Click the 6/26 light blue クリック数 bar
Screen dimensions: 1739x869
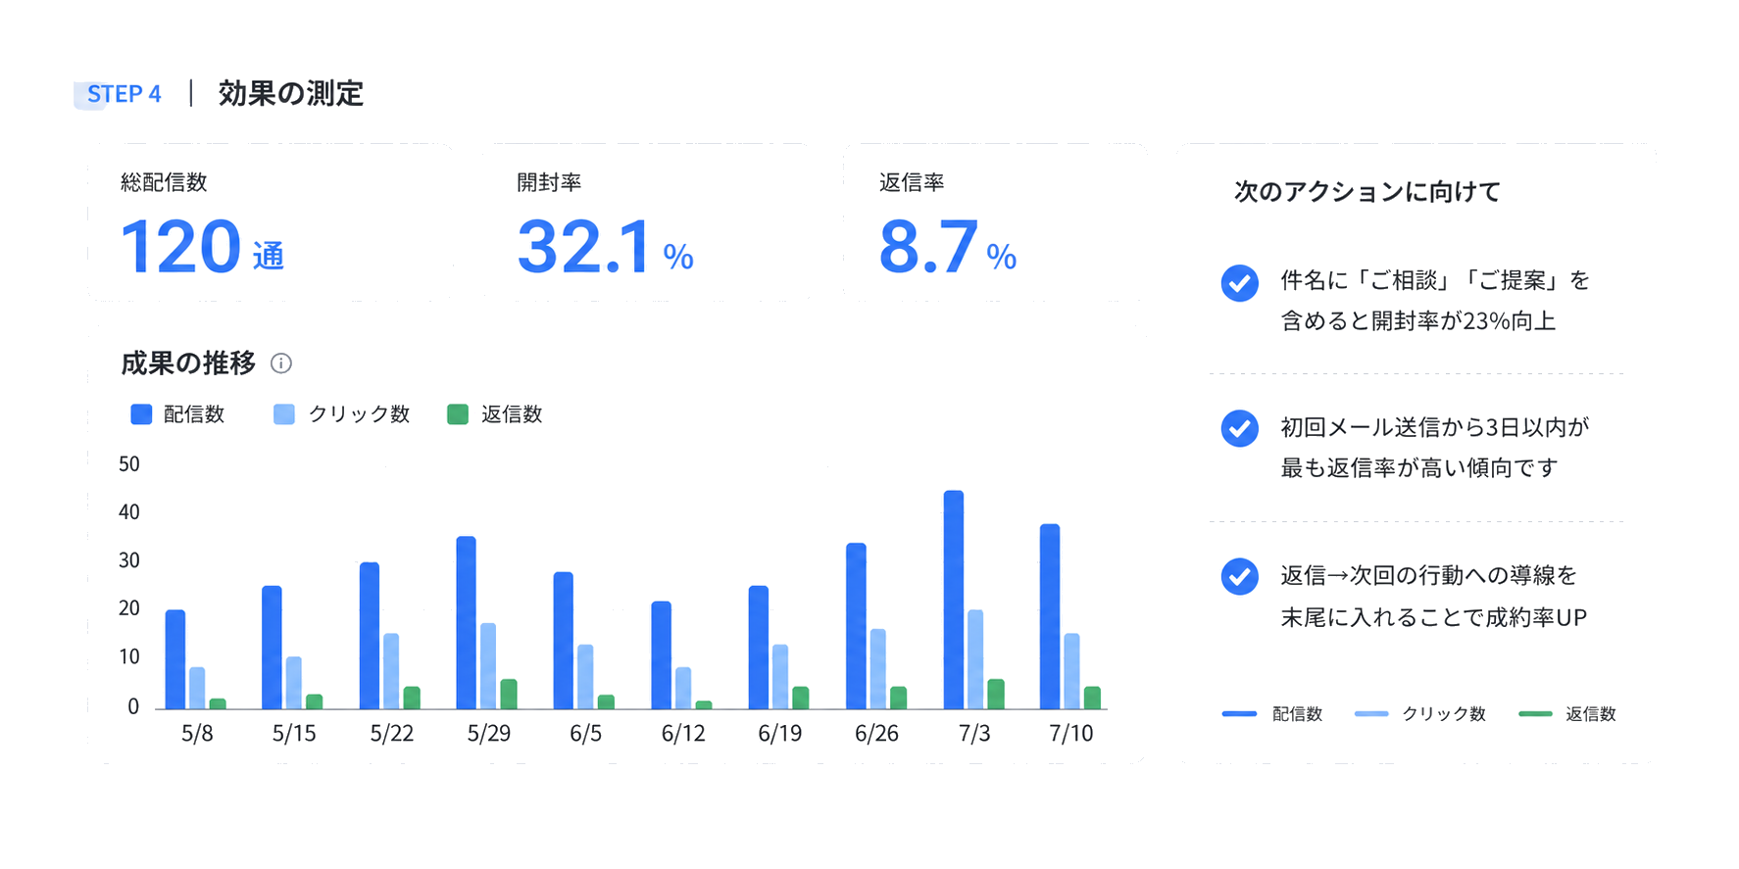(x=878, y=669)
